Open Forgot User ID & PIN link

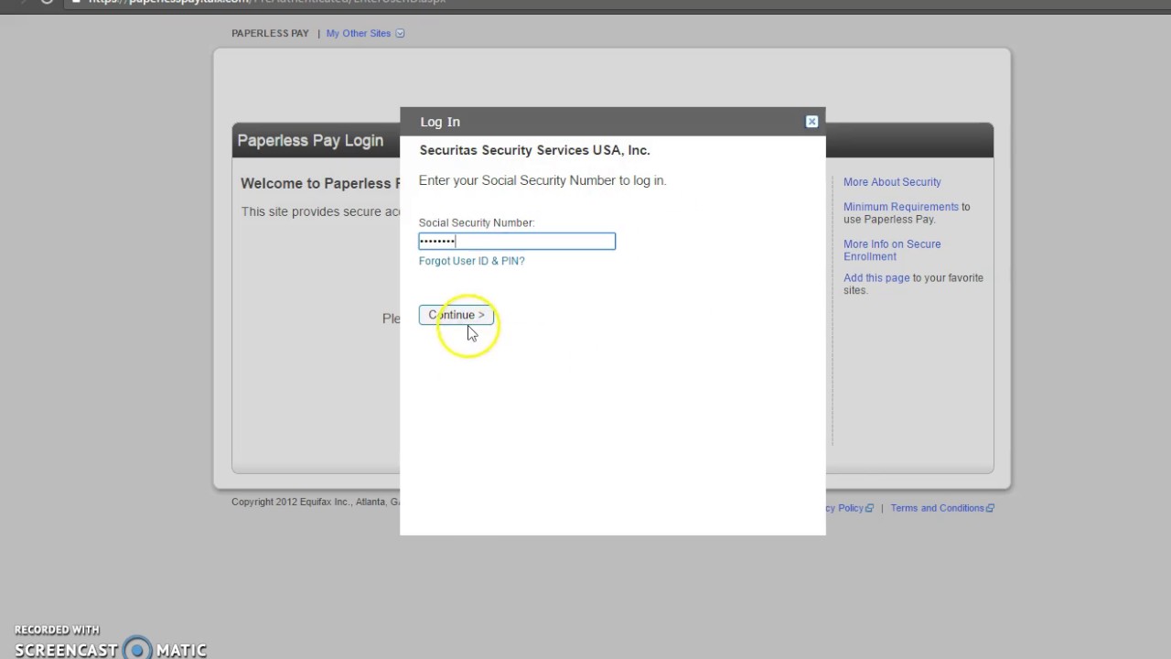471,261
